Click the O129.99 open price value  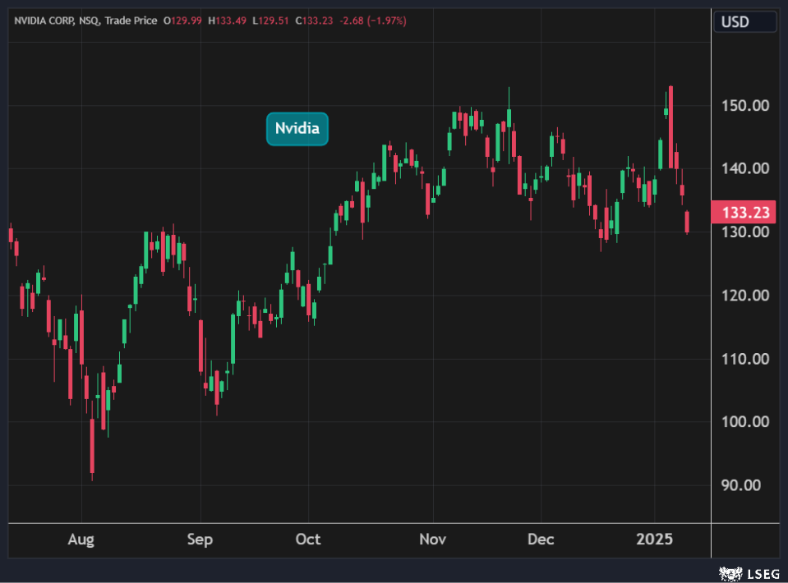point(183,21)
